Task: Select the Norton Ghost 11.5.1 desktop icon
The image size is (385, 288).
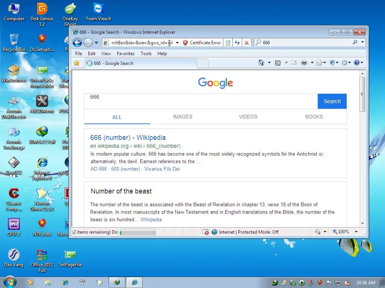Action: coord(42,199)
